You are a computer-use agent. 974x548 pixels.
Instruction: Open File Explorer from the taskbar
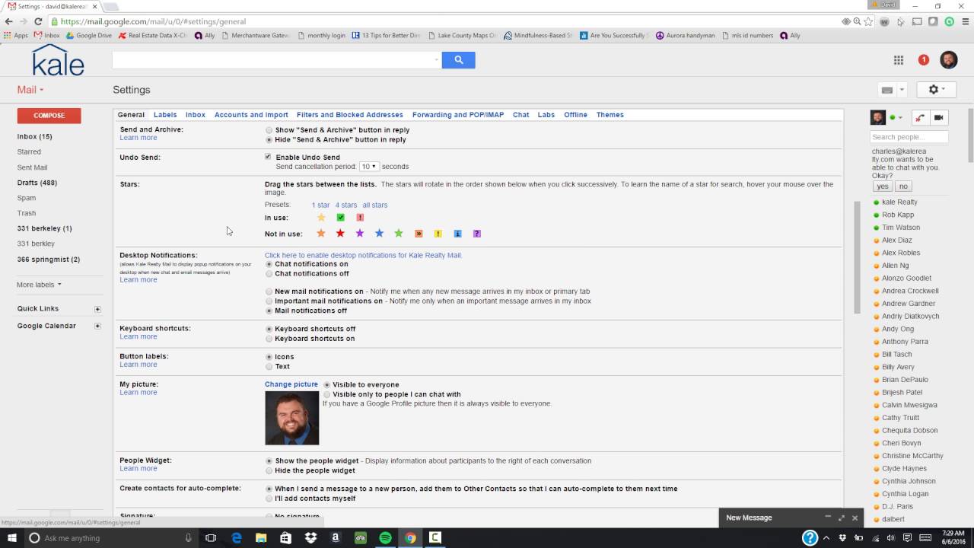click(261, 538)
